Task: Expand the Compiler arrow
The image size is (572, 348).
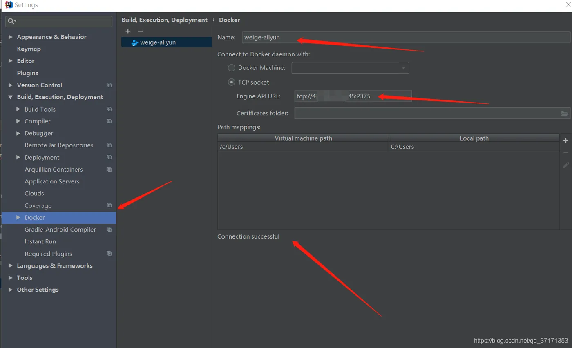Action: pos(18,121)
